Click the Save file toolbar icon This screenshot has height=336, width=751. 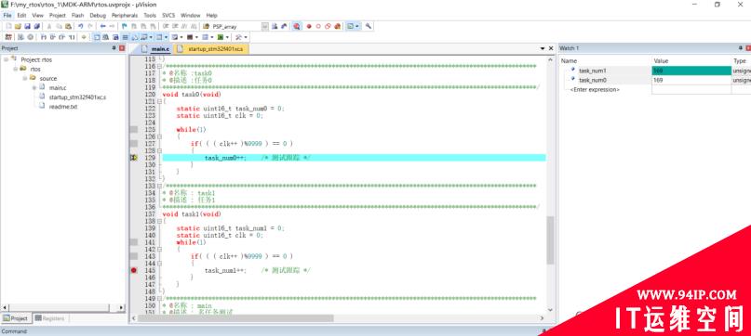coord(27,26)
